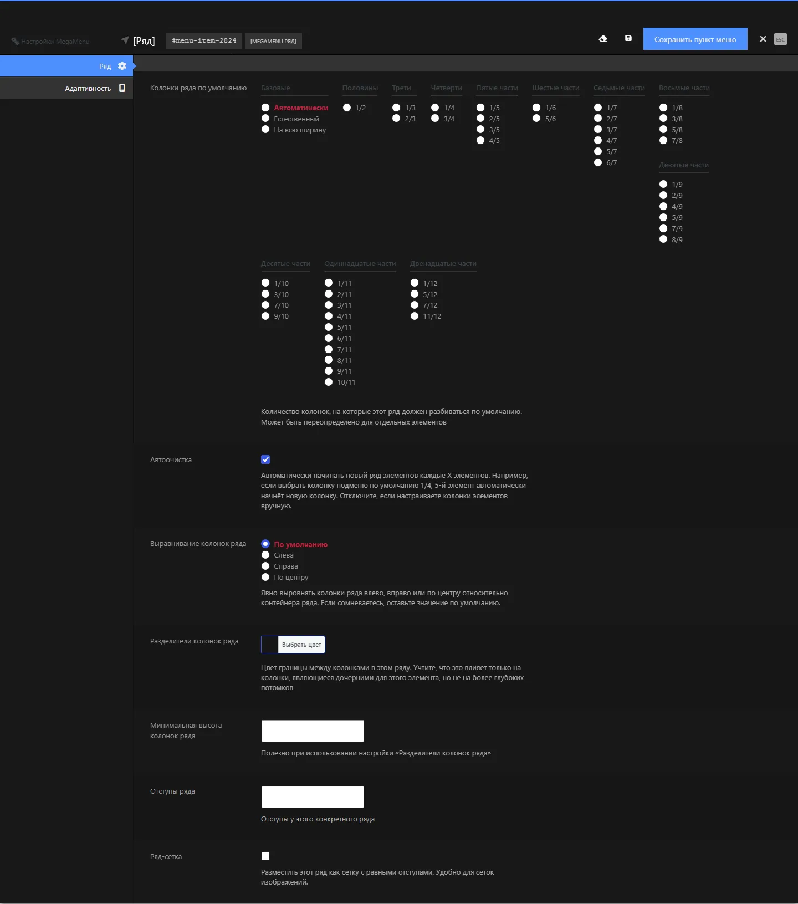Click the [MEGAMENU РЯД] label
Viewport: 798px width, 904px height.
[x=273, y=41]
